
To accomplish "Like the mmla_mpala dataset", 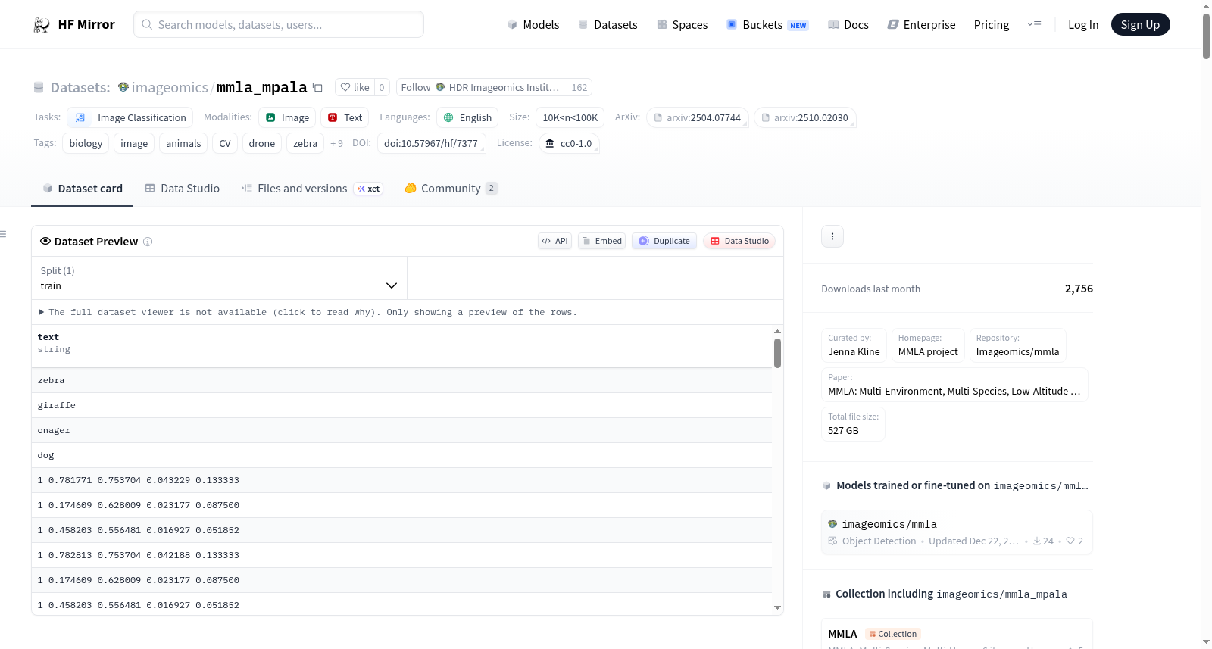I will pyautogui.click(x=355, y=87).
